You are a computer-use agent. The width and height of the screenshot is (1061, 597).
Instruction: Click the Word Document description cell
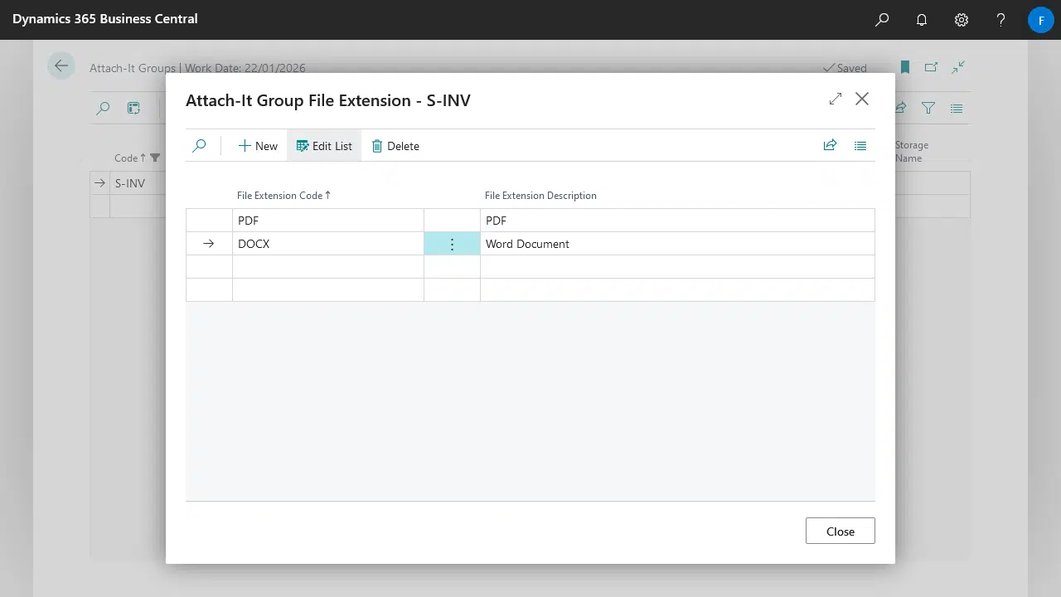pyautogui.click(x=676, y=244)
